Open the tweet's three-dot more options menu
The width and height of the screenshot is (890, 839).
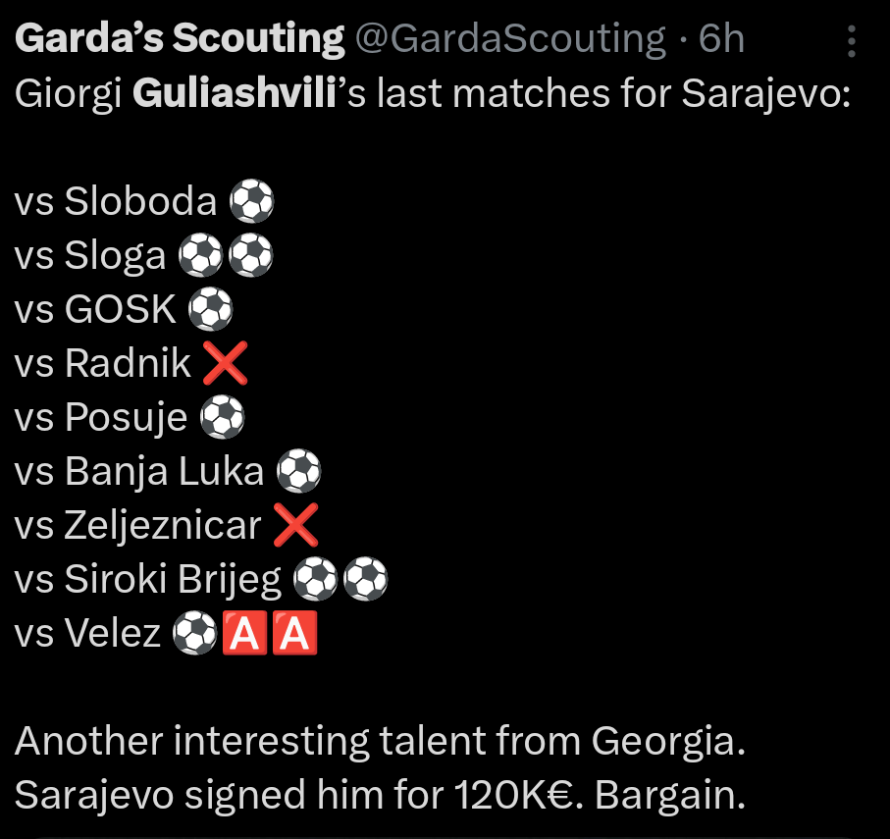click(x=851, y=41)
